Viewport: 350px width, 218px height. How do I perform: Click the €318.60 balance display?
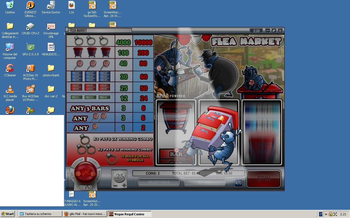(85, 188)
